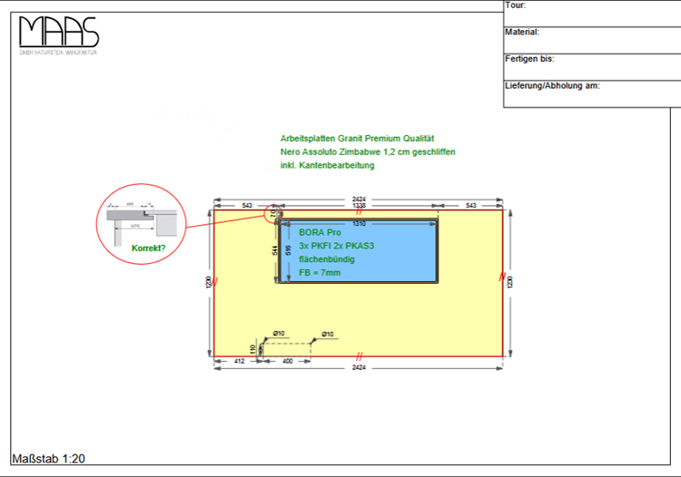681x477 pixels.
Task: Click the '70' offset dimension at cutout corner
Action: coord(273,214)
